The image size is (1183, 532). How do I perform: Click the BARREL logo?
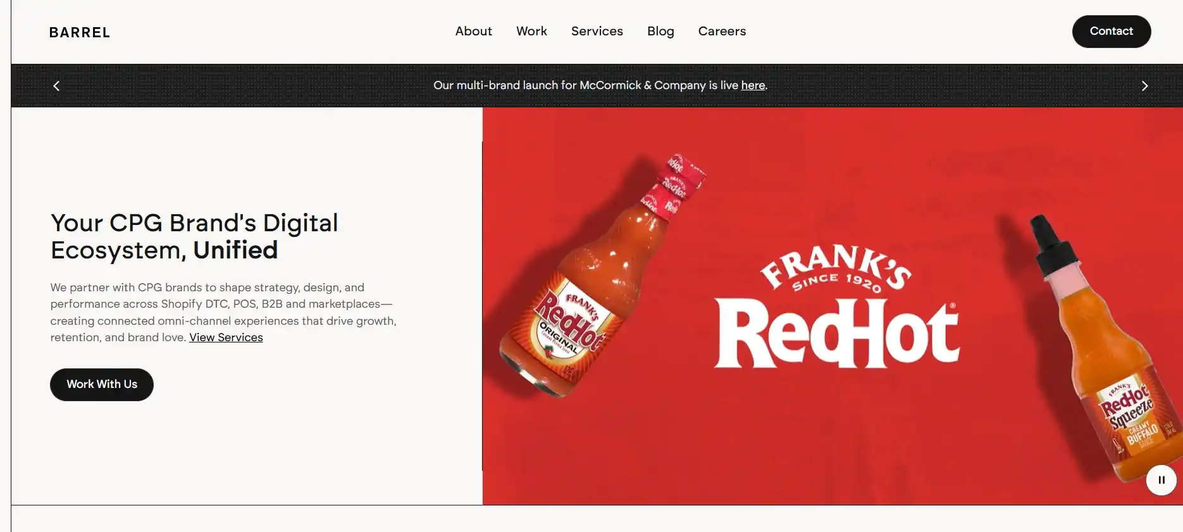click(80, 32)
